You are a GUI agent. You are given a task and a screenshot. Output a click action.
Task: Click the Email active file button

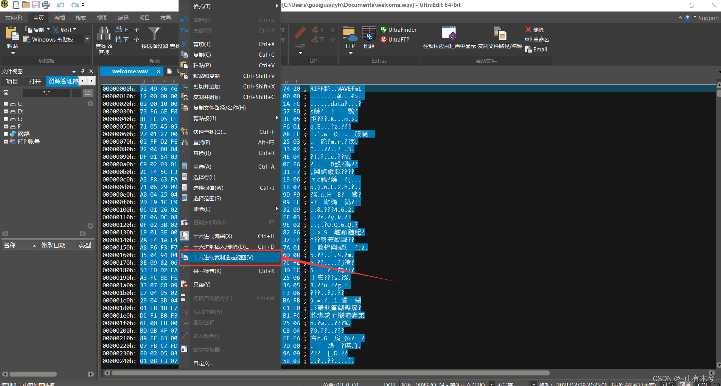point(536,50)
